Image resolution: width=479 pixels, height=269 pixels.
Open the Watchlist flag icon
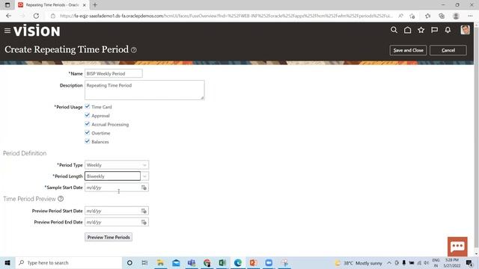pos(434,30)
